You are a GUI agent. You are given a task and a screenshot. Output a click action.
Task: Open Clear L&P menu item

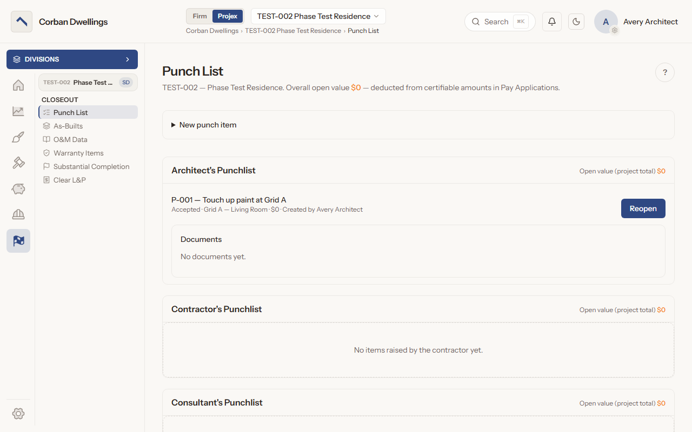point(88,180)
